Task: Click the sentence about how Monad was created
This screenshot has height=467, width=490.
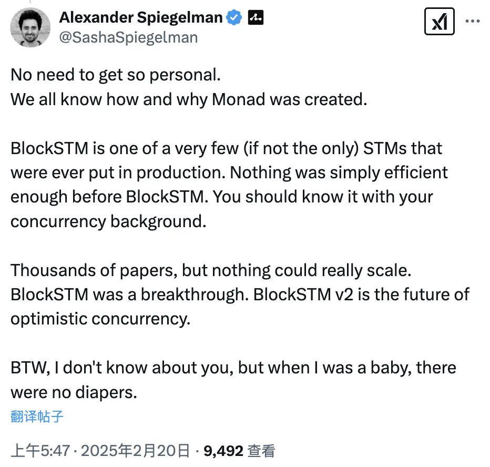Action: click(x=188, y=99)
